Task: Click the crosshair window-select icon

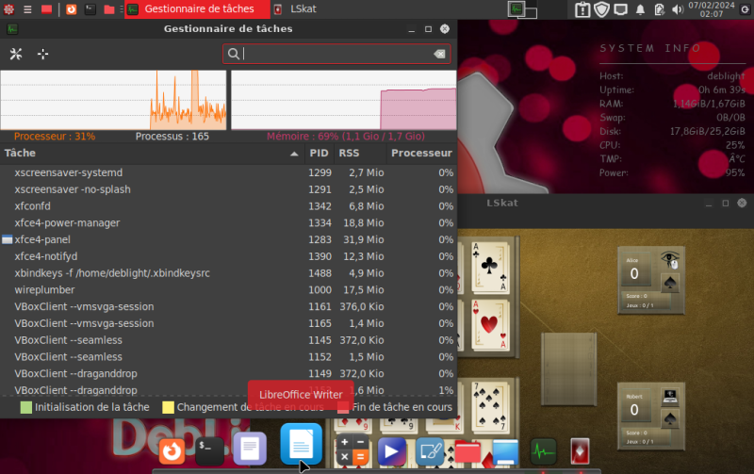Action: point(42,54)
